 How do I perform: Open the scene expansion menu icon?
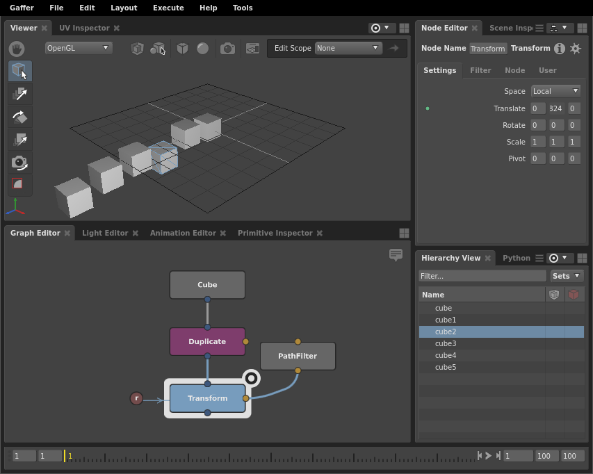(137, 49)
